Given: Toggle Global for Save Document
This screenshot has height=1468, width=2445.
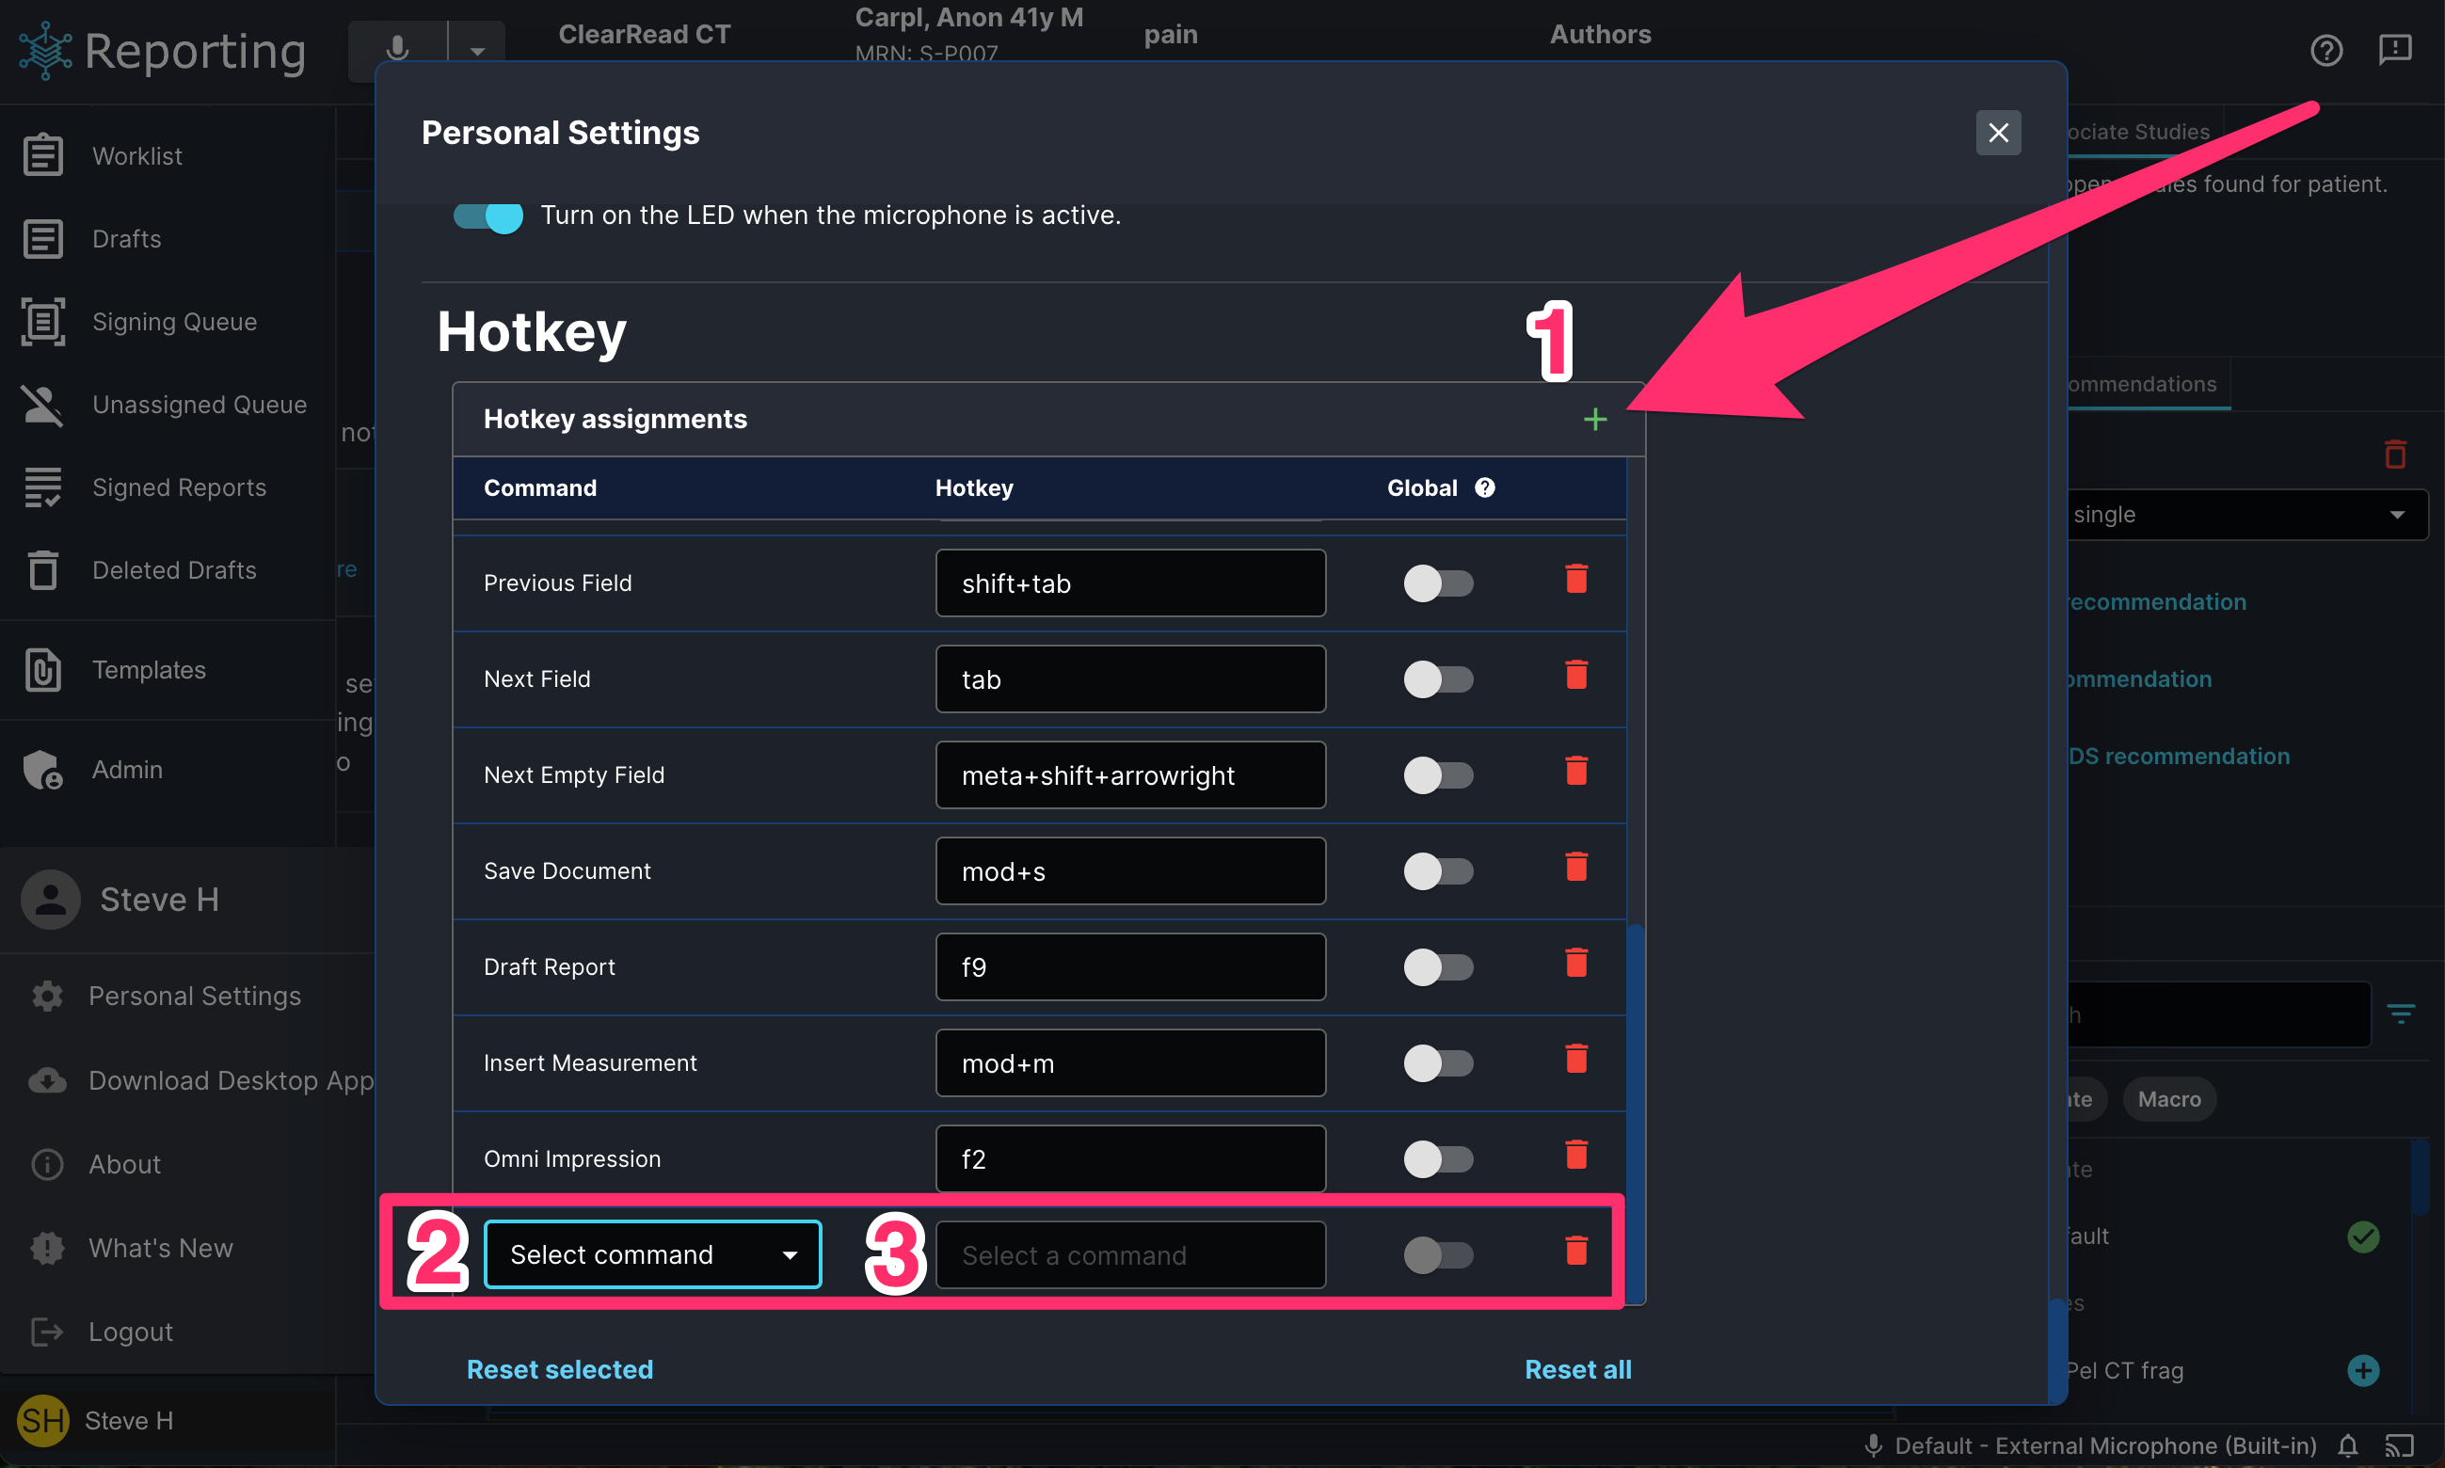Looking at the screenshot, I should pyautogui.click(x=1438, y=870).
